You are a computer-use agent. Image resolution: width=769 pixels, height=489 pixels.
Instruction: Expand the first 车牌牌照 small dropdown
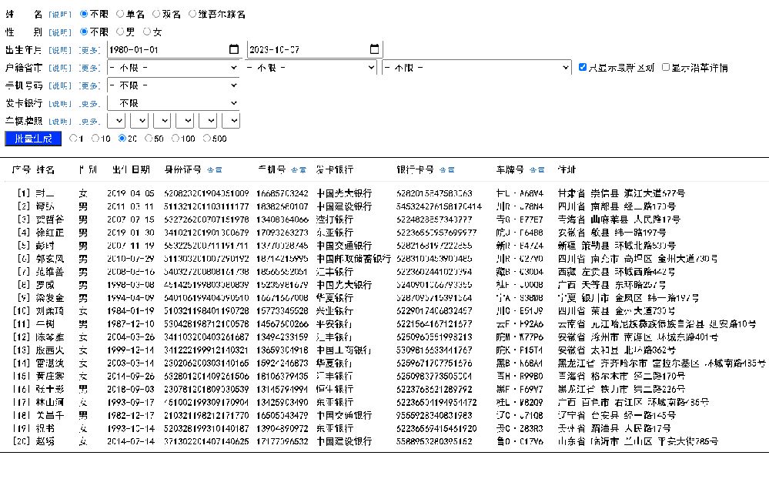116,119
